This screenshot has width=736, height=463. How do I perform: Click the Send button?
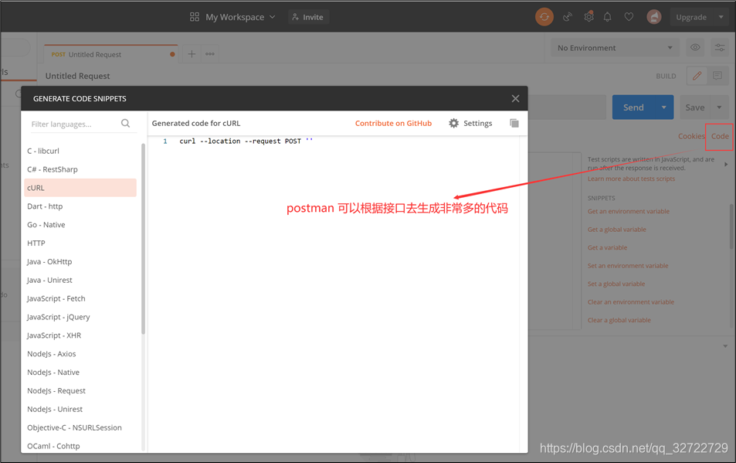[x=633, y=107]
